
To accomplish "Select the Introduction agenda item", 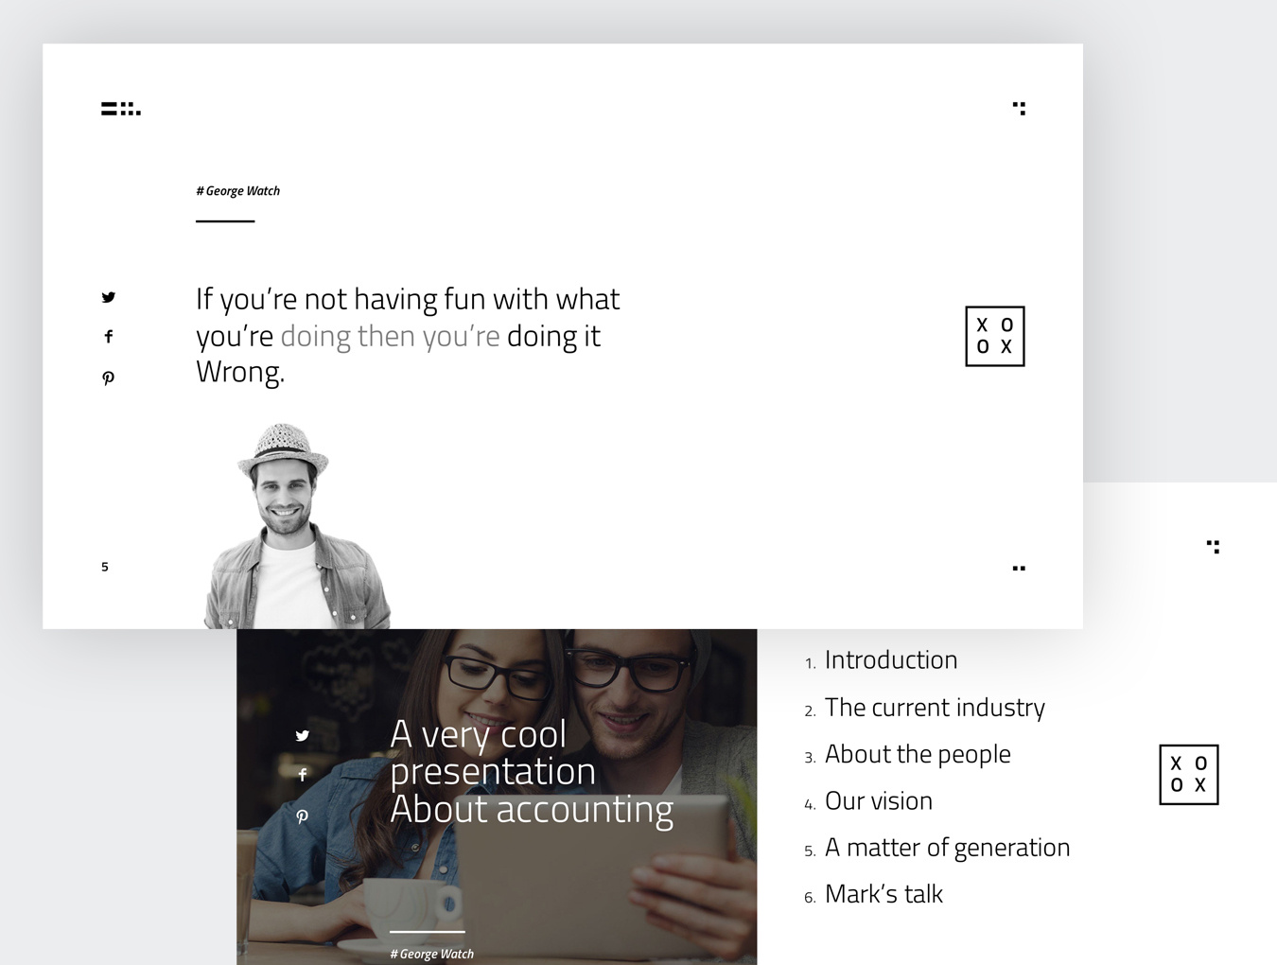I will 890,659.
